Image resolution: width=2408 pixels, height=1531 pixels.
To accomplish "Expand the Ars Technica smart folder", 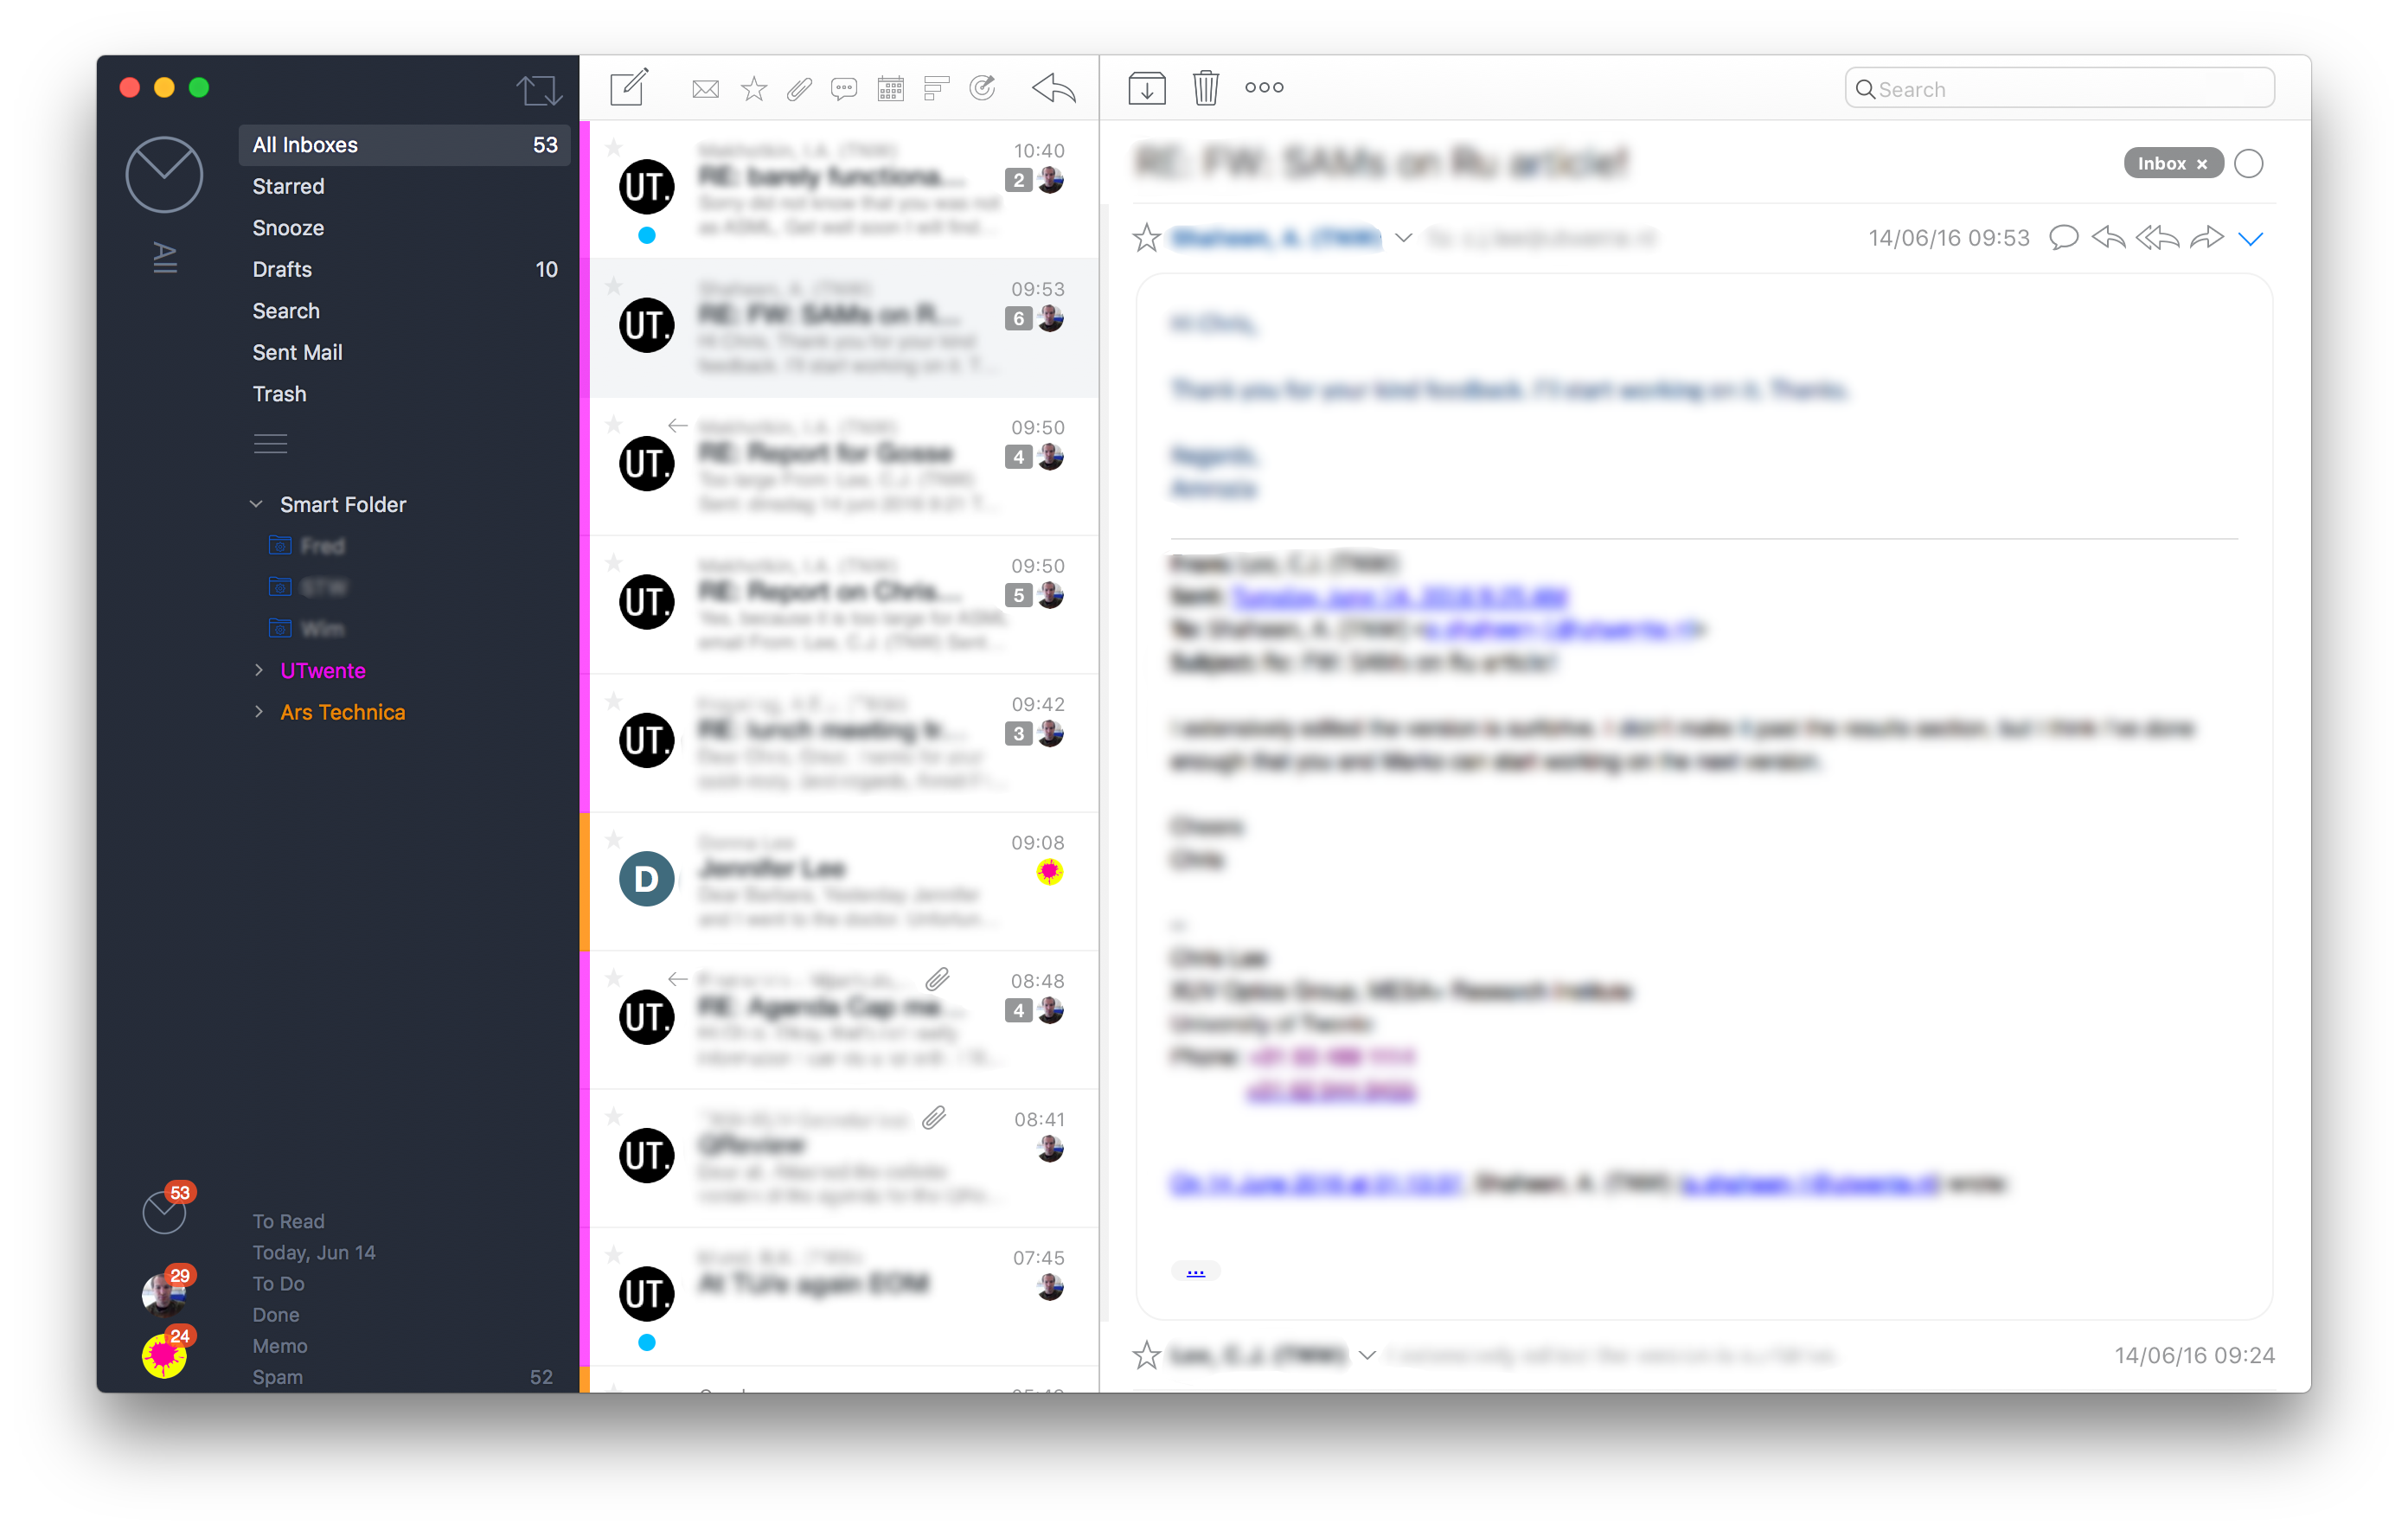I will point(259,711).
